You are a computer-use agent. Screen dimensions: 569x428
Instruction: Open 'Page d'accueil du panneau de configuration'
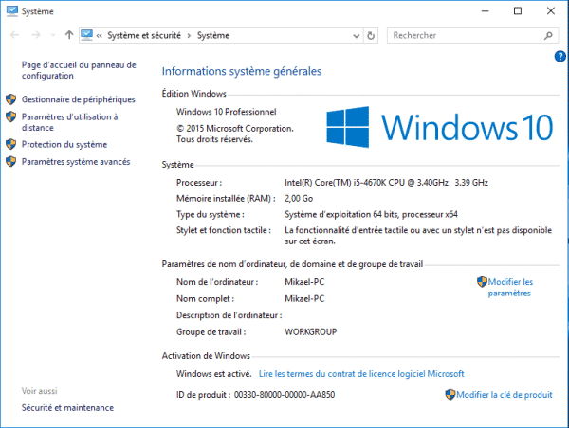click(x=79, y=70)
